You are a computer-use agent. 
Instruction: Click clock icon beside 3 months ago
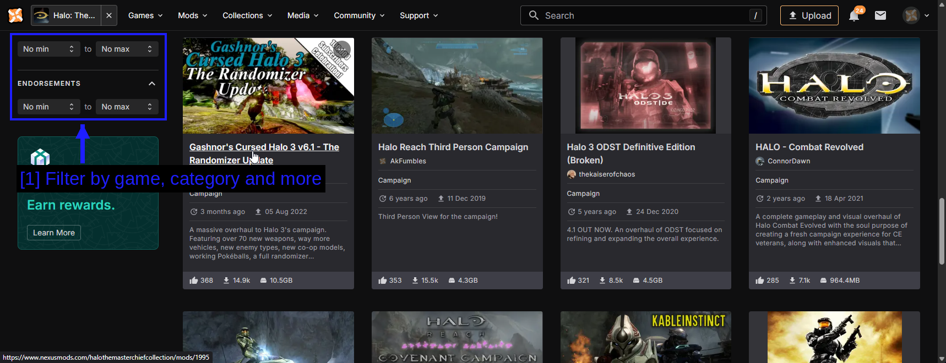coord(194,212)
